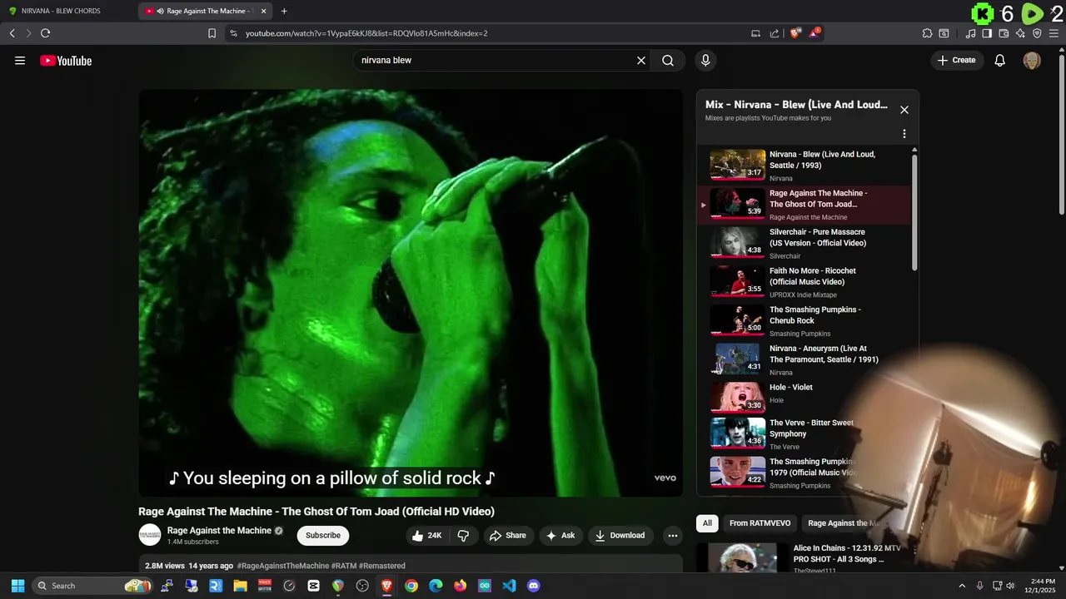Viewport: 1066px width, 599px height.
Task: Click the share page icon in address bar
Action: click(775, 33)
